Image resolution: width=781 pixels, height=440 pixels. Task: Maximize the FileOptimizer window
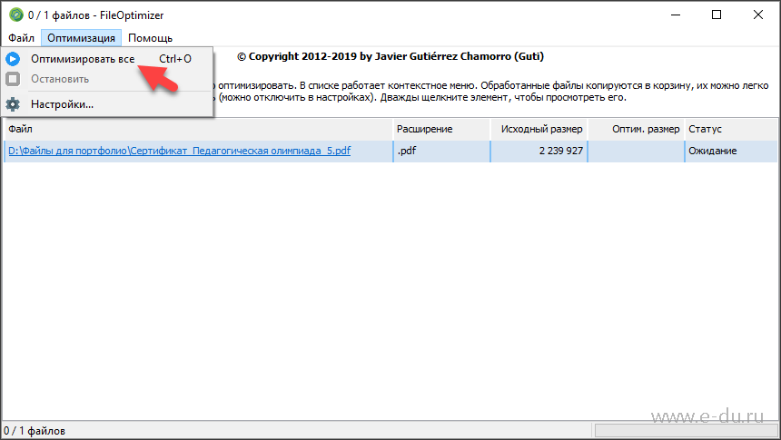click(717, 15)
